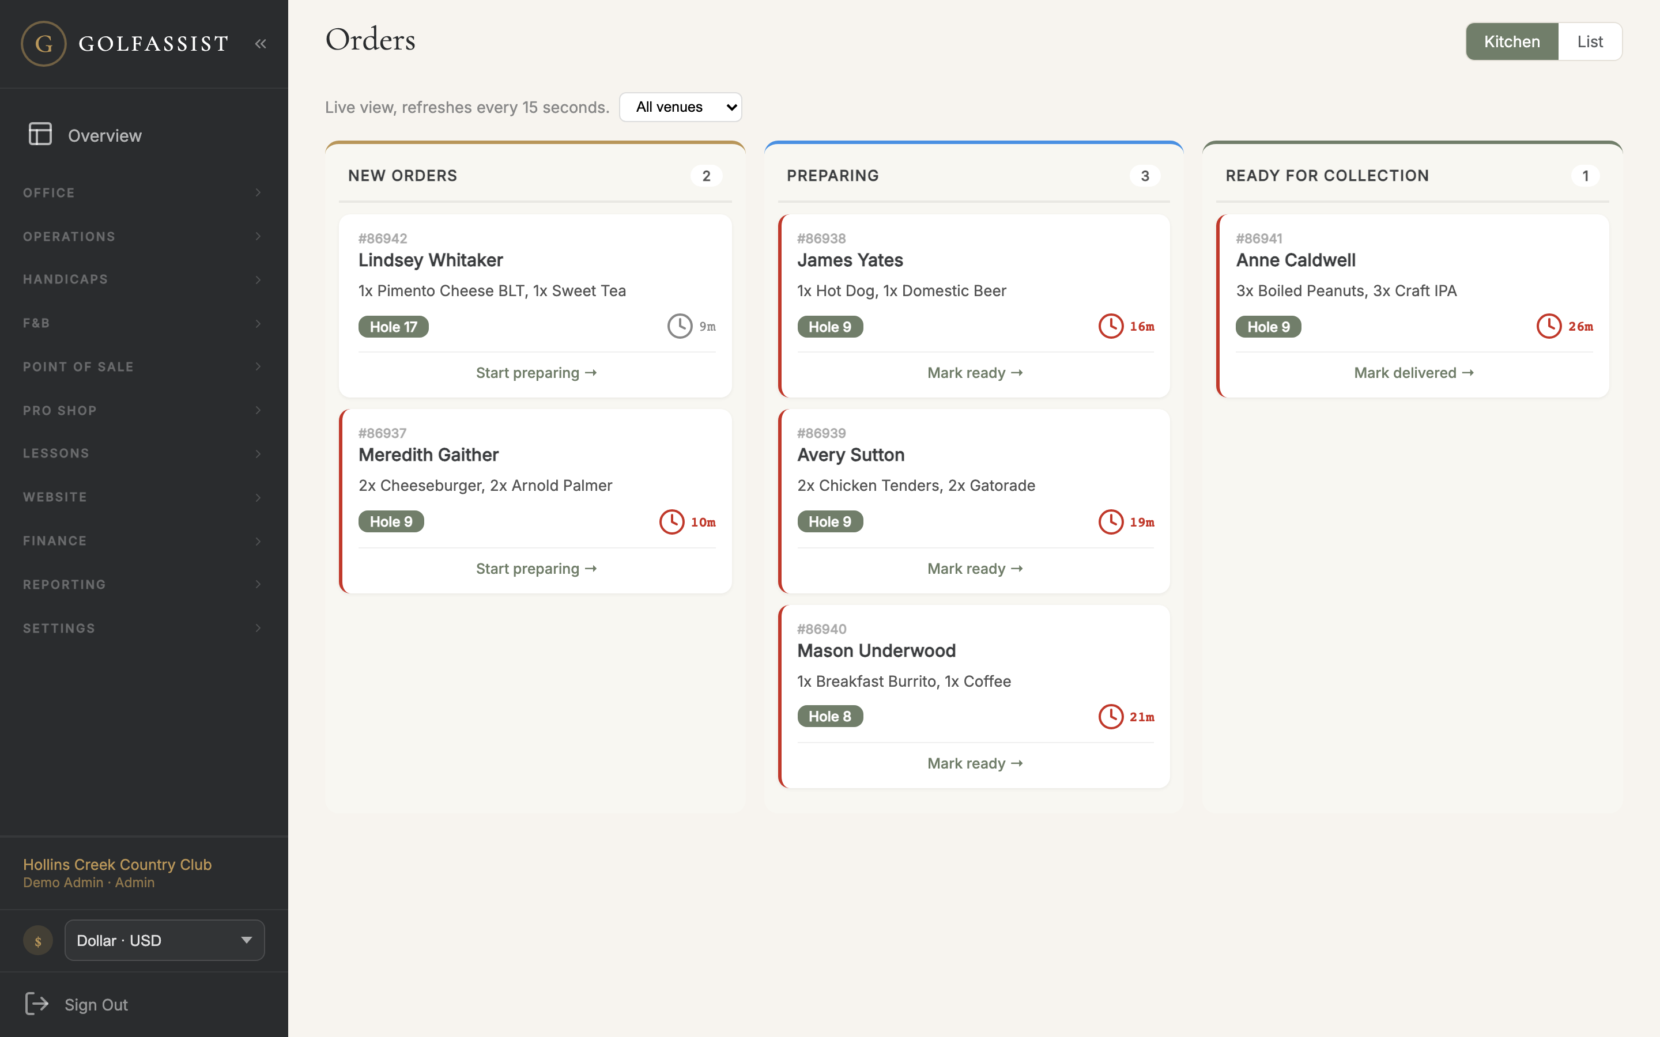Click the Hole 8 tag

[x=830, y=717]
